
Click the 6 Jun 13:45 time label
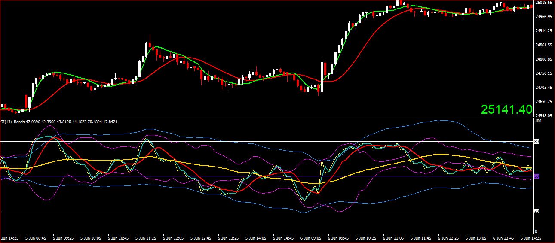click(x=504, y=237)
